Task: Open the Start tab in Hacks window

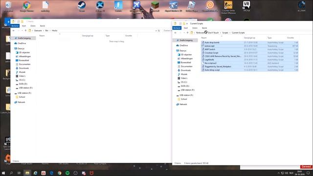Action: pyautogui.click(x=24, y=26)
